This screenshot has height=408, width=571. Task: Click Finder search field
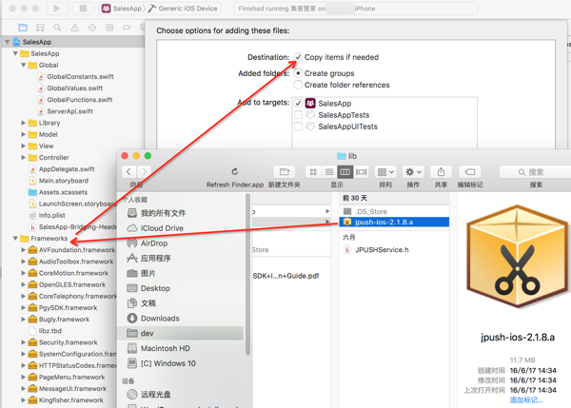[x=535, y=172]
